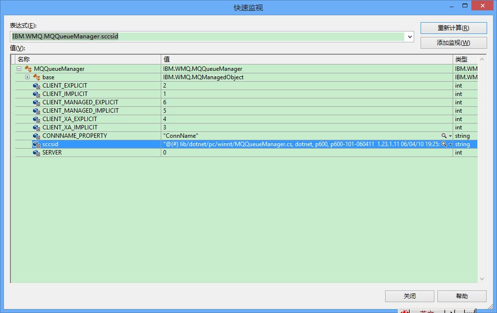Viewport: 497px width, 313px height.
Task: Click the scrollbar down arrow
Action: 482,279
